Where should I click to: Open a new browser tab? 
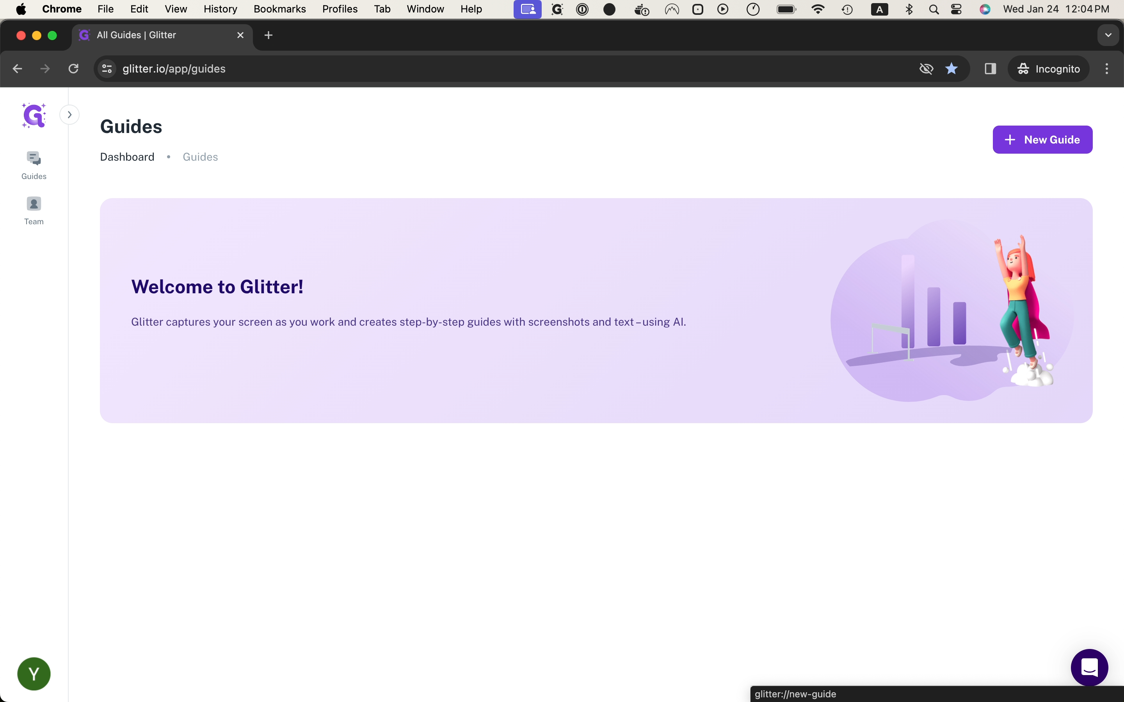[269, 35]
